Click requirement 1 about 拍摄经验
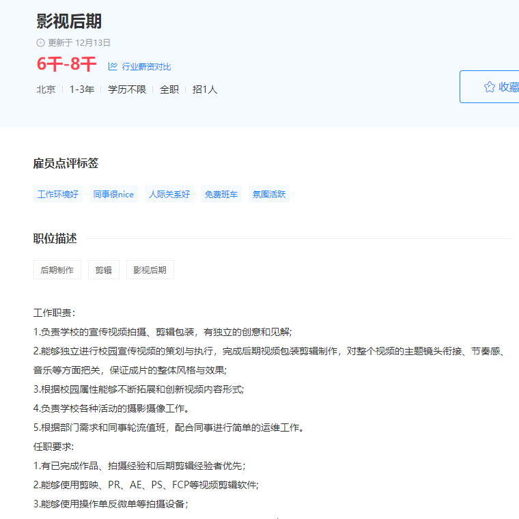 pos(140,466)
